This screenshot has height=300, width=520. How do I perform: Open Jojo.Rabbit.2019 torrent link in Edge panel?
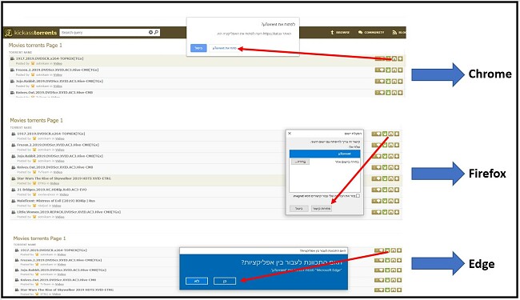[63, 270]
